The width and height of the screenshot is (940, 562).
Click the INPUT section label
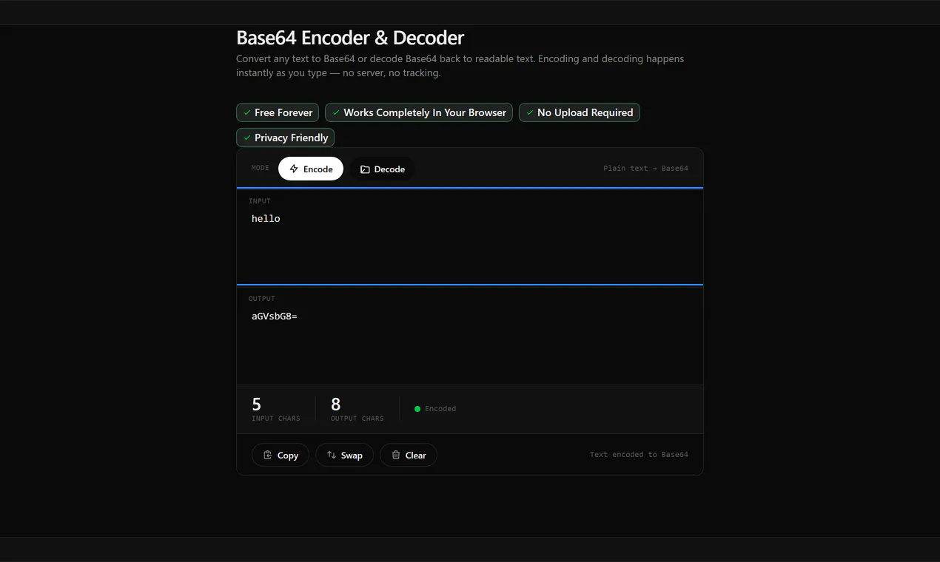pos(260,201)
